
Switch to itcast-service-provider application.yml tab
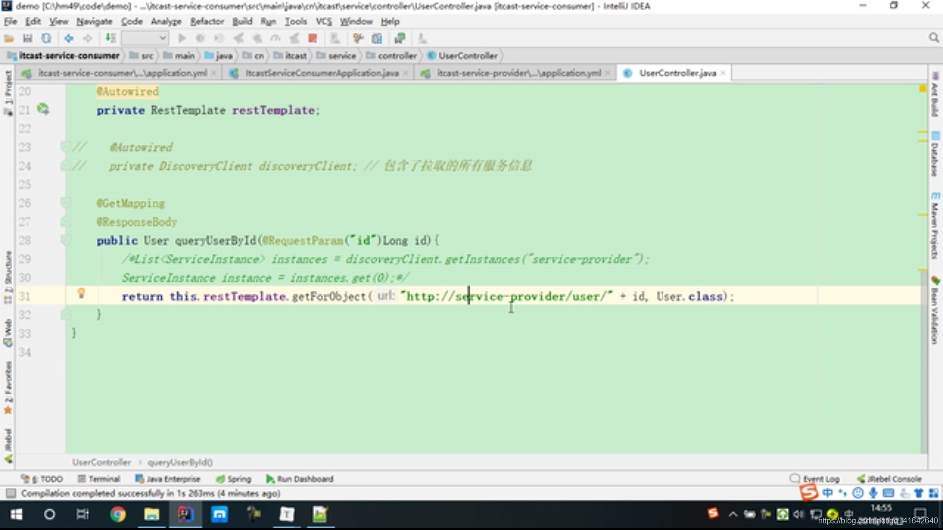click(515, 73)
